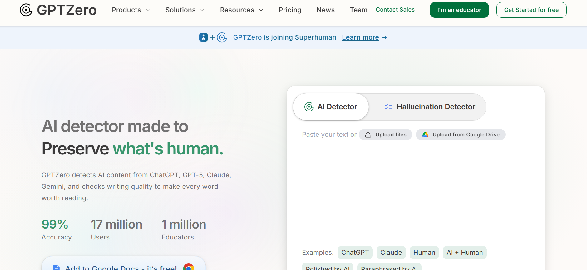The image size is (587, 270).
Task: Load the AI + Human example
Action: [x=465, y=253]
